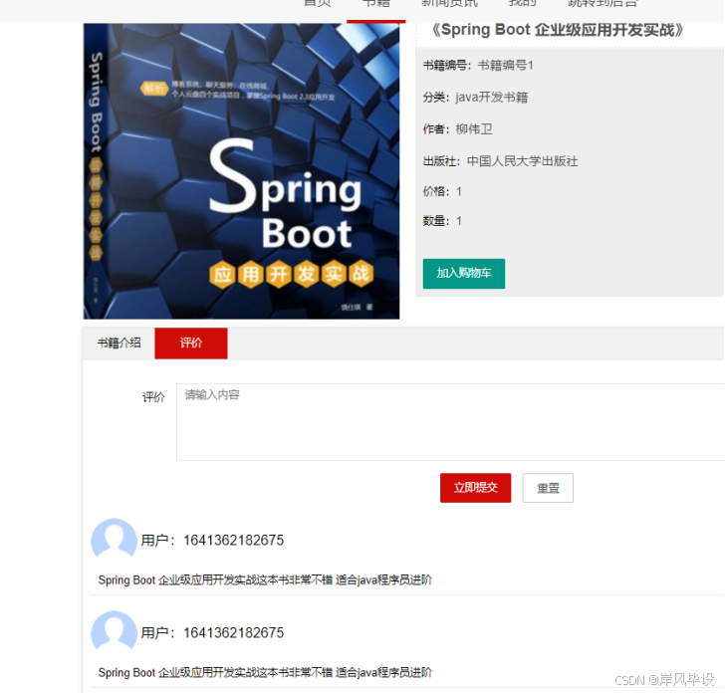Click the first review's user avatar

114,540
